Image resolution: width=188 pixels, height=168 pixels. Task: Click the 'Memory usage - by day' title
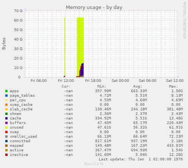(x=94, y=8)
